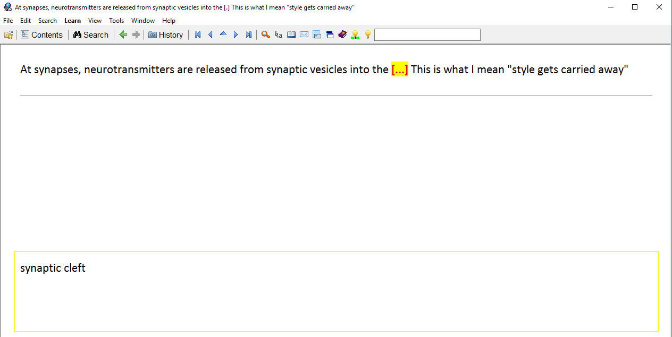This screenshot has height=337, width=672.
Task: Open the Contents window
Action: 42,35
